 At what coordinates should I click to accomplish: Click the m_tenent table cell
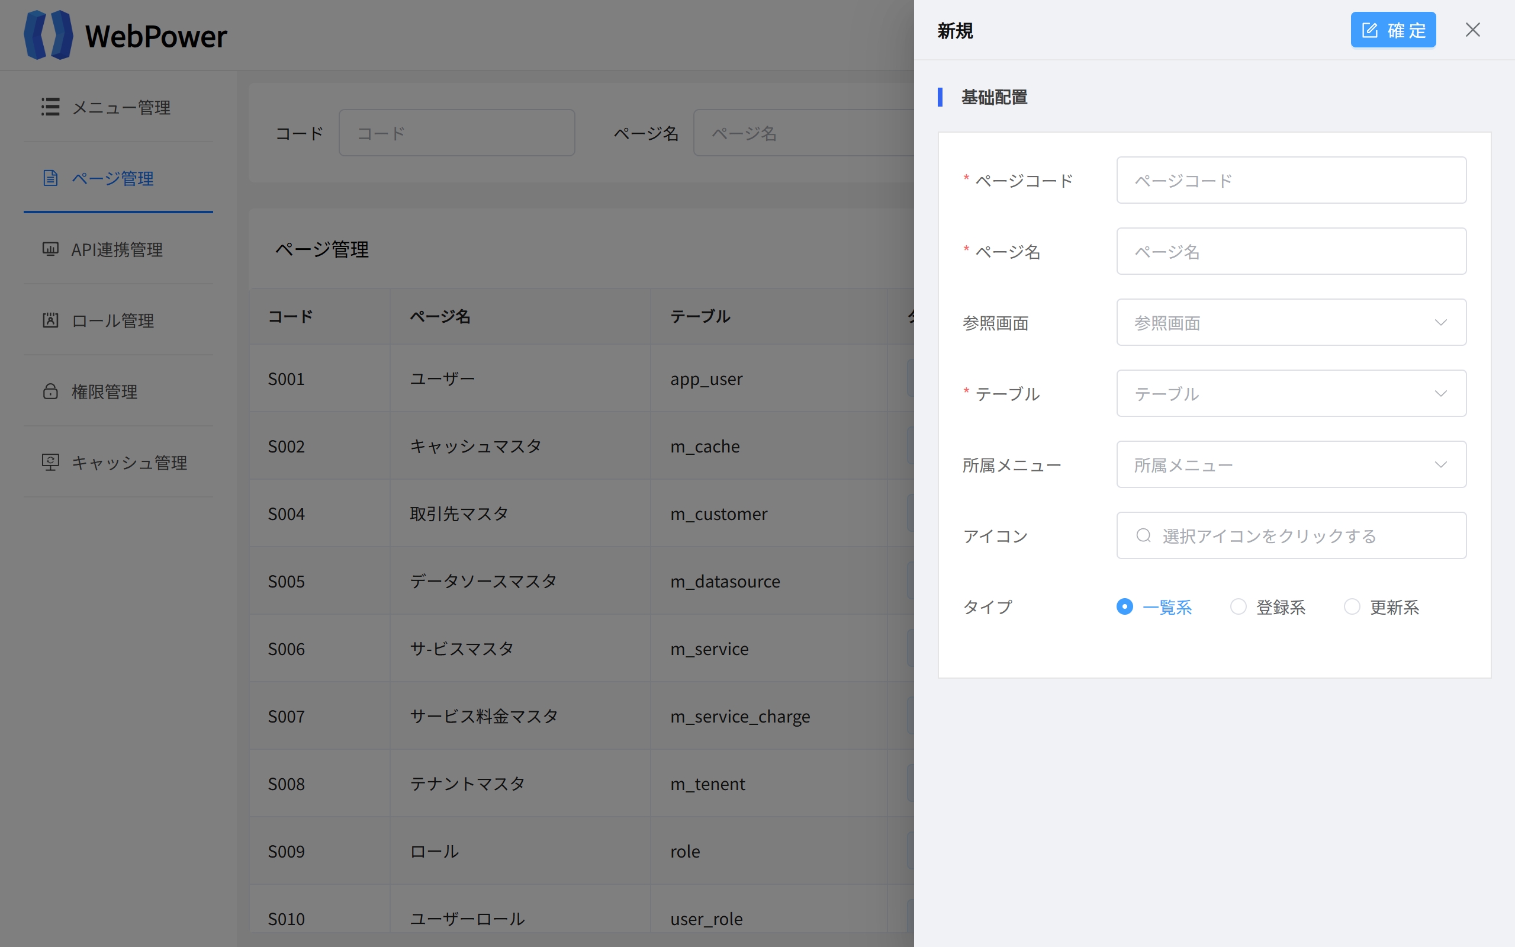[x=769, y=784]
